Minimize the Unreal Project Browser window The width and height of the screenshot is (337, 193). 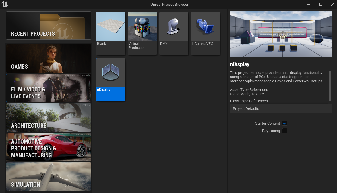(x=309, y=4)
